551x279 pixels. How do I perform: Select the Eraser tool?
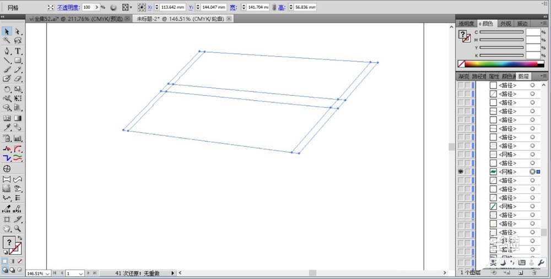18,79
